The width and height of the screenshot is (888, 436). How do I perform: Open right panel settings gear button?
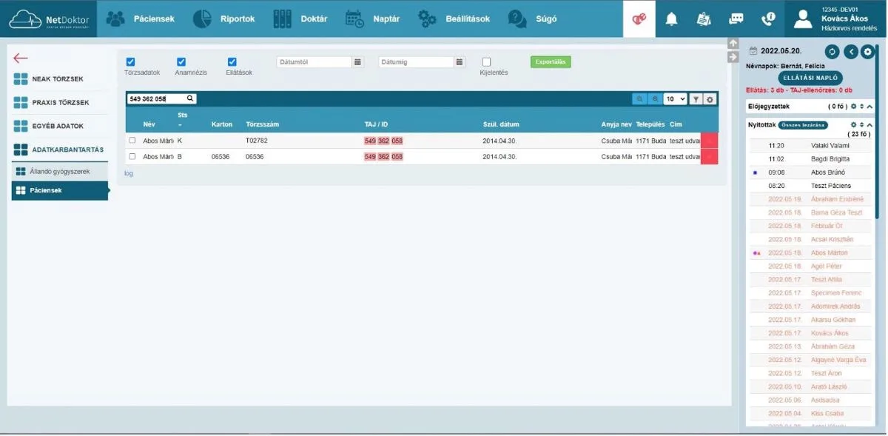click(x=867, y=51)
